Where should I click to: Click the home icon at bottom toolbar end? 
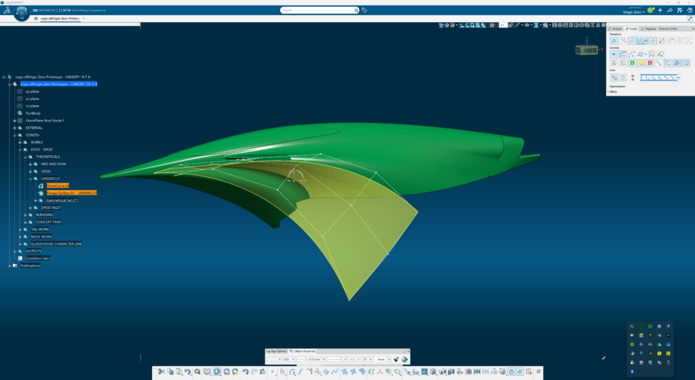[538, 371]
